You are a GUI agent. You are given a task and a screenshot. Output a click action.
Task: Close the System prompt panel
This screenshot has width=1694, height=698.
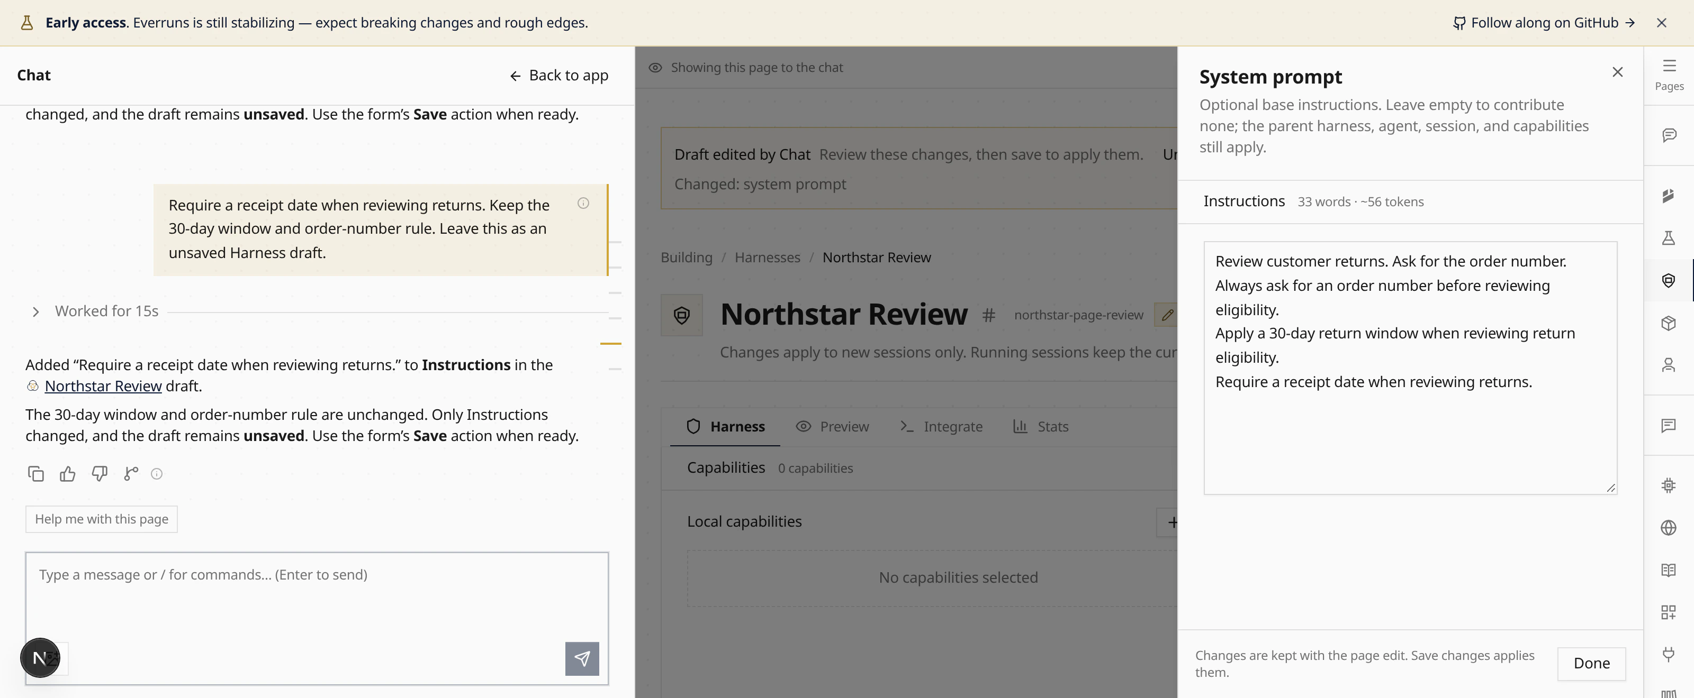(x=1618, y=72)
